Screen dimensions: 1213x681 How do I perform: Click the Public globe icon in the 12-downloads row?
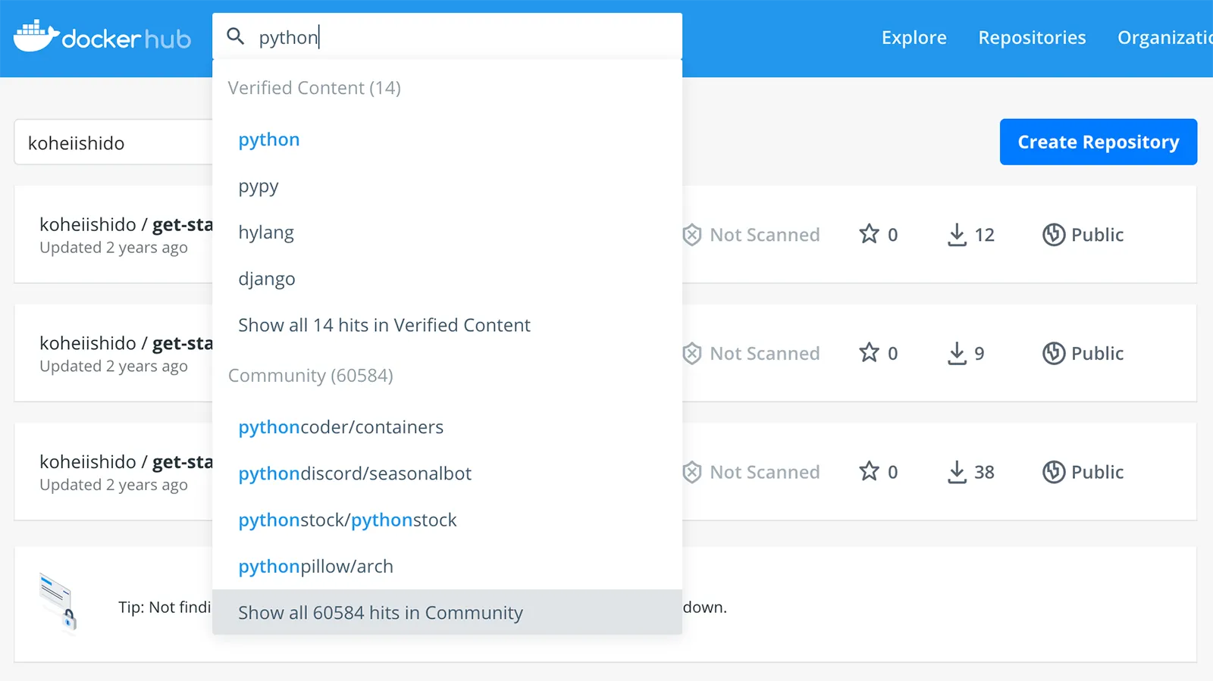(1053, 235)
